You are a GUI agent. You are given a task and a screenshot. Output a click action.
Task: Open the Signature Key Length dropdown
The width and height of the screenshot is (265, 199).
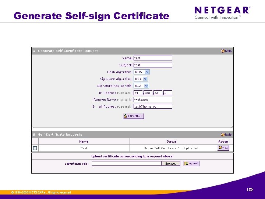point(141,86)
